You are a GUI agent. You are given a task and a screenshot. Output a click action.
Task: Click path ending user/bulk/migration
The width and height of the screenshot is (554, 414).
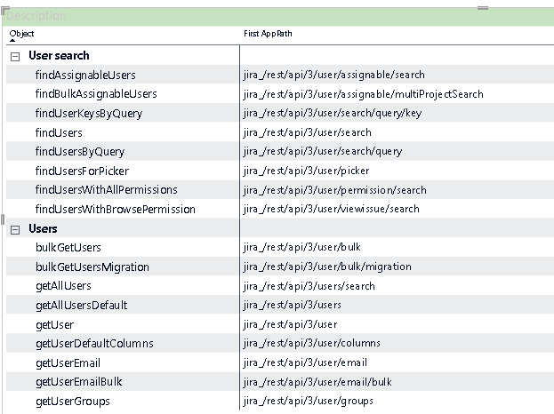[327, 267]
